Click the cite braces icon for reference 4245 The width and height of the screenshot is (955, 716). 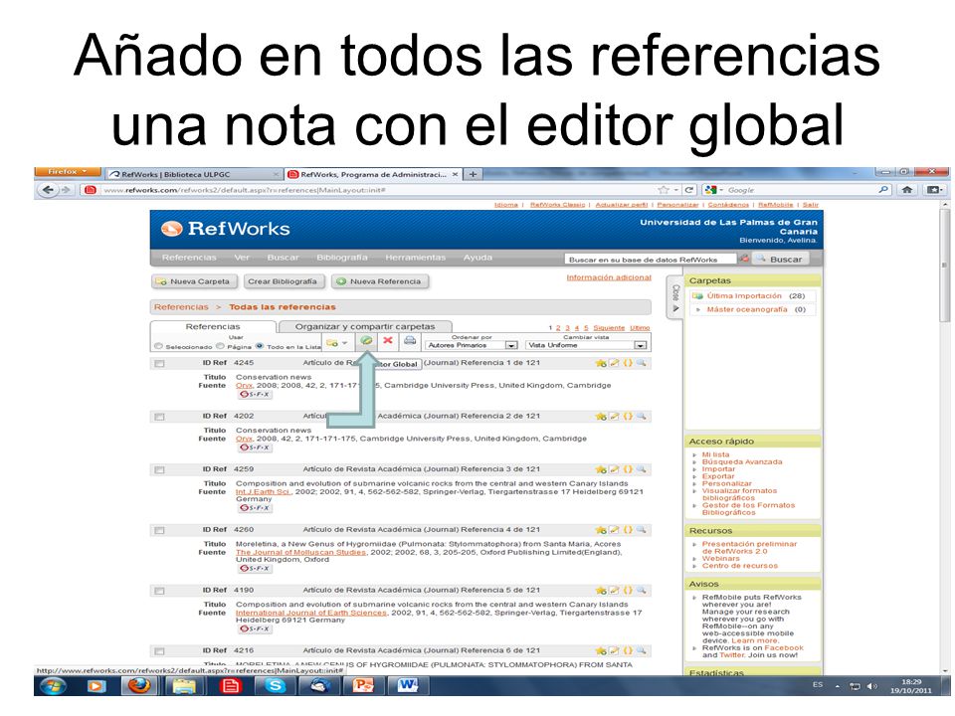pyautogui.click(x=628, y=364)
